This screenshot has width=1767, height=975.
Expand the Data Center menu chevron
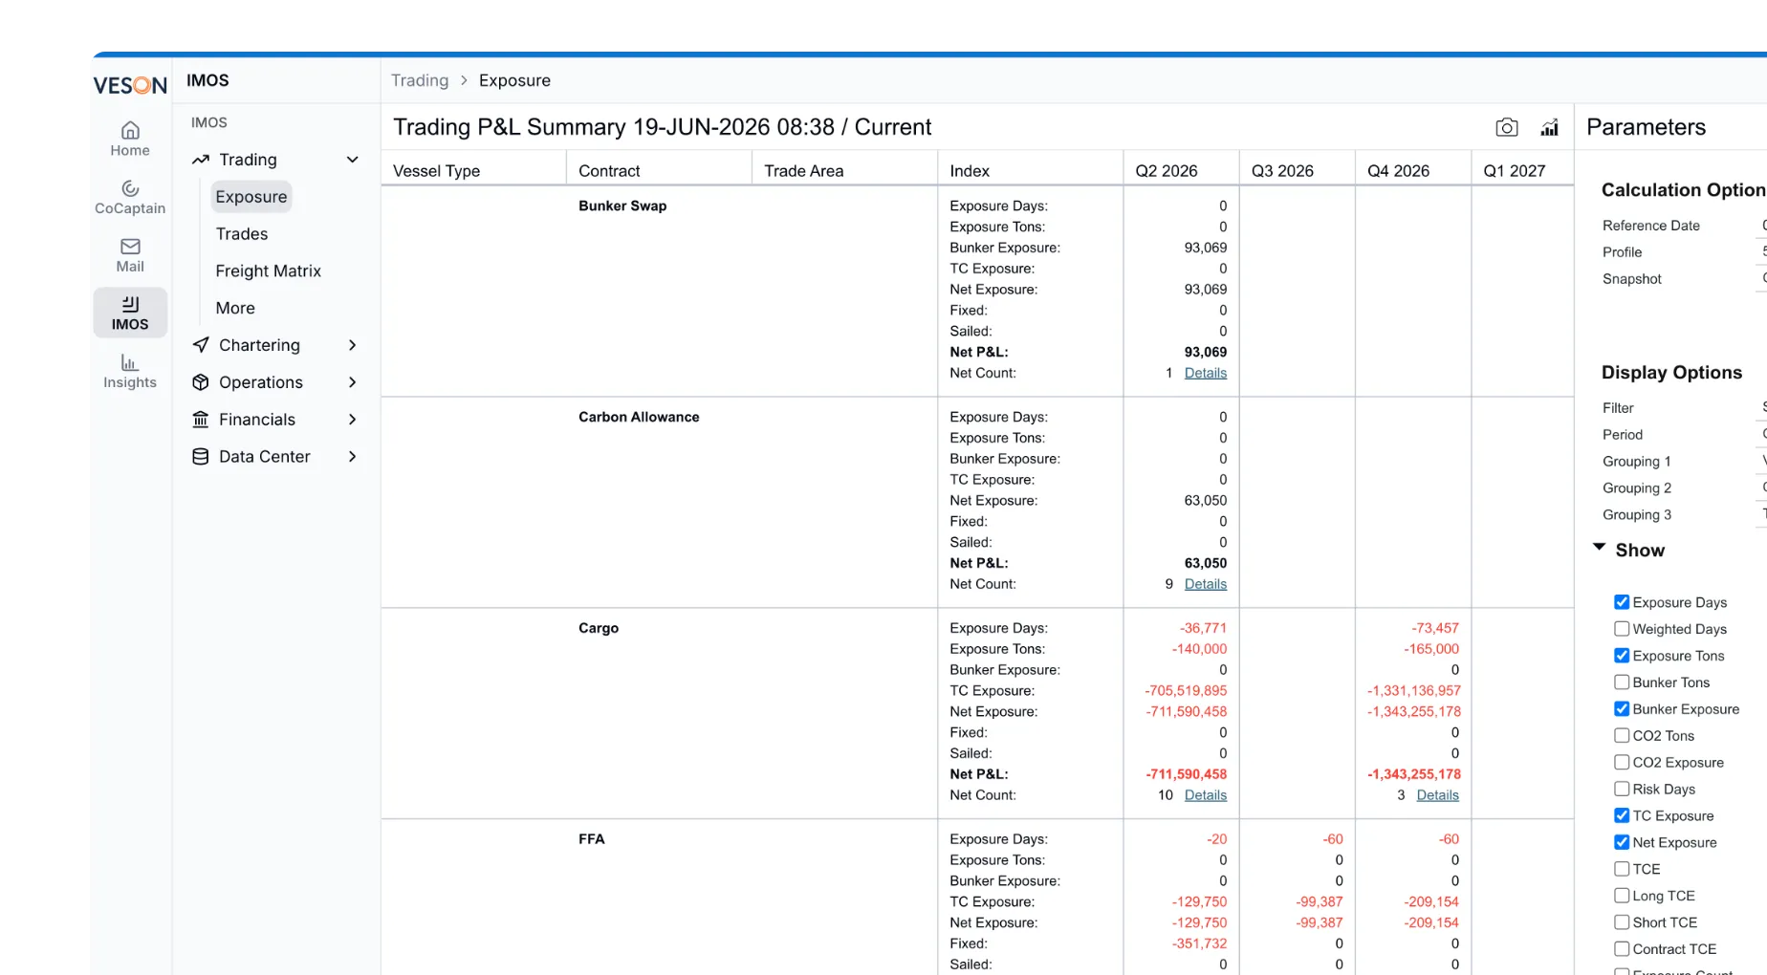pyautogui.click(x=353, y=457)
